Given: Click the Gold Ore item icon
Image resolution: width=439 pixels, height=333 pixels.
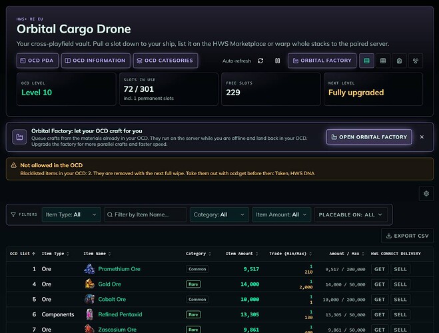Looking at the screenshot, I should point(89,284).
